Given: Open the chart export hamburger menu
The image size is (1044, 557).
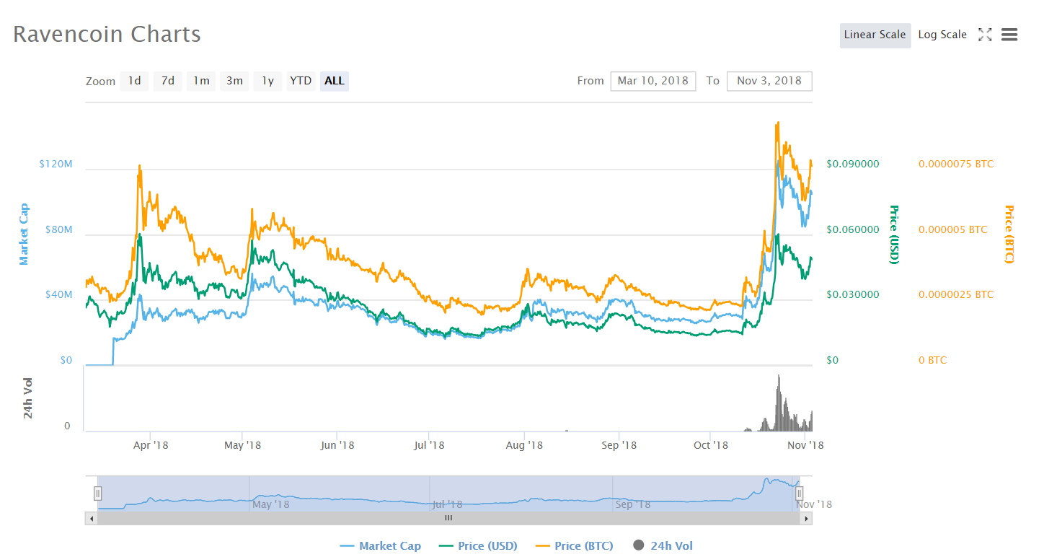Looking at the screenshot, I should click(x=1009, y=34).
